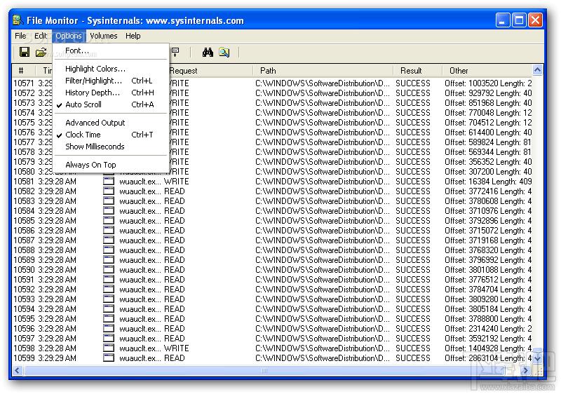Click process icon in row 10583
This screenshot has width=561, height=394.
click(109, 201)
